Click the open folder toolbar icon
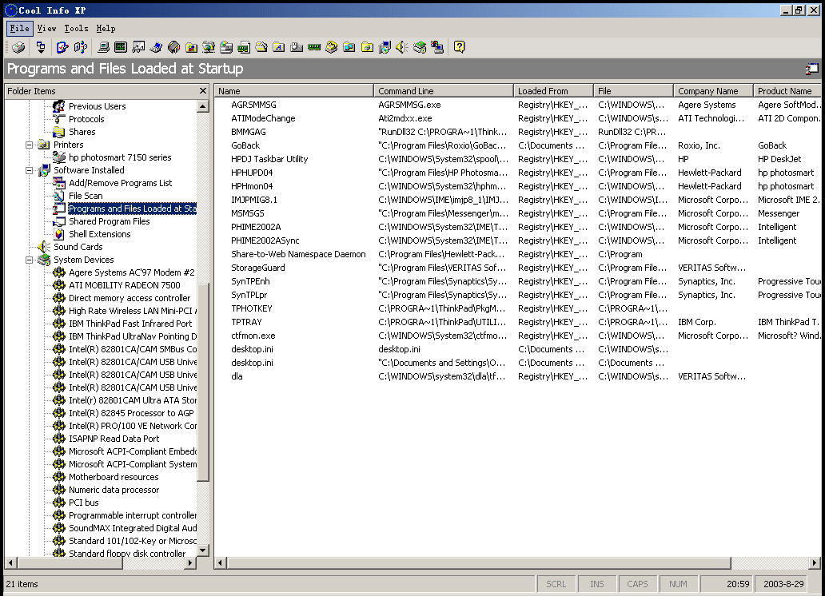This screenshot has width=825, height=596. [261, 47]
